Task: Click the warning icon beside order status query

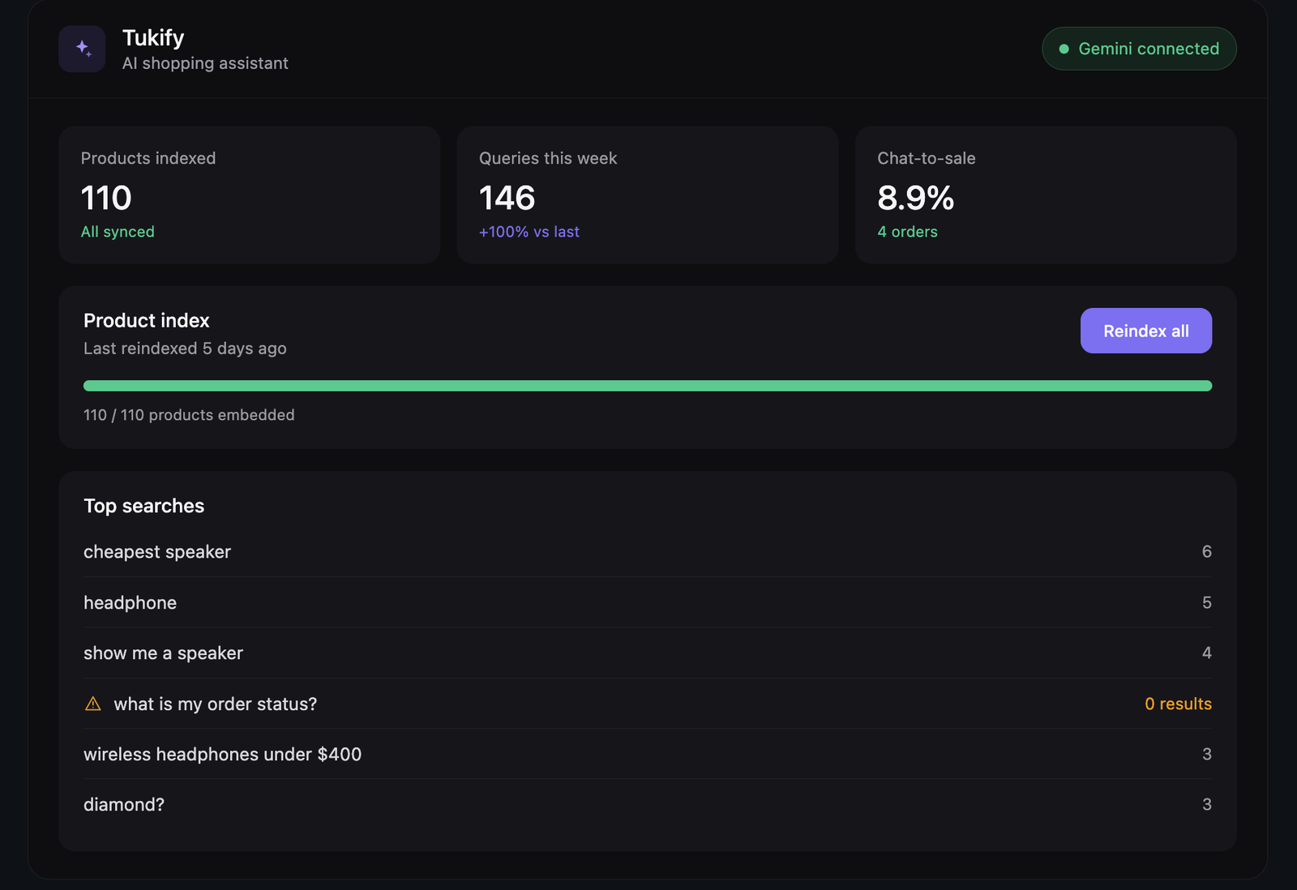Action: [x=93, y=704]
